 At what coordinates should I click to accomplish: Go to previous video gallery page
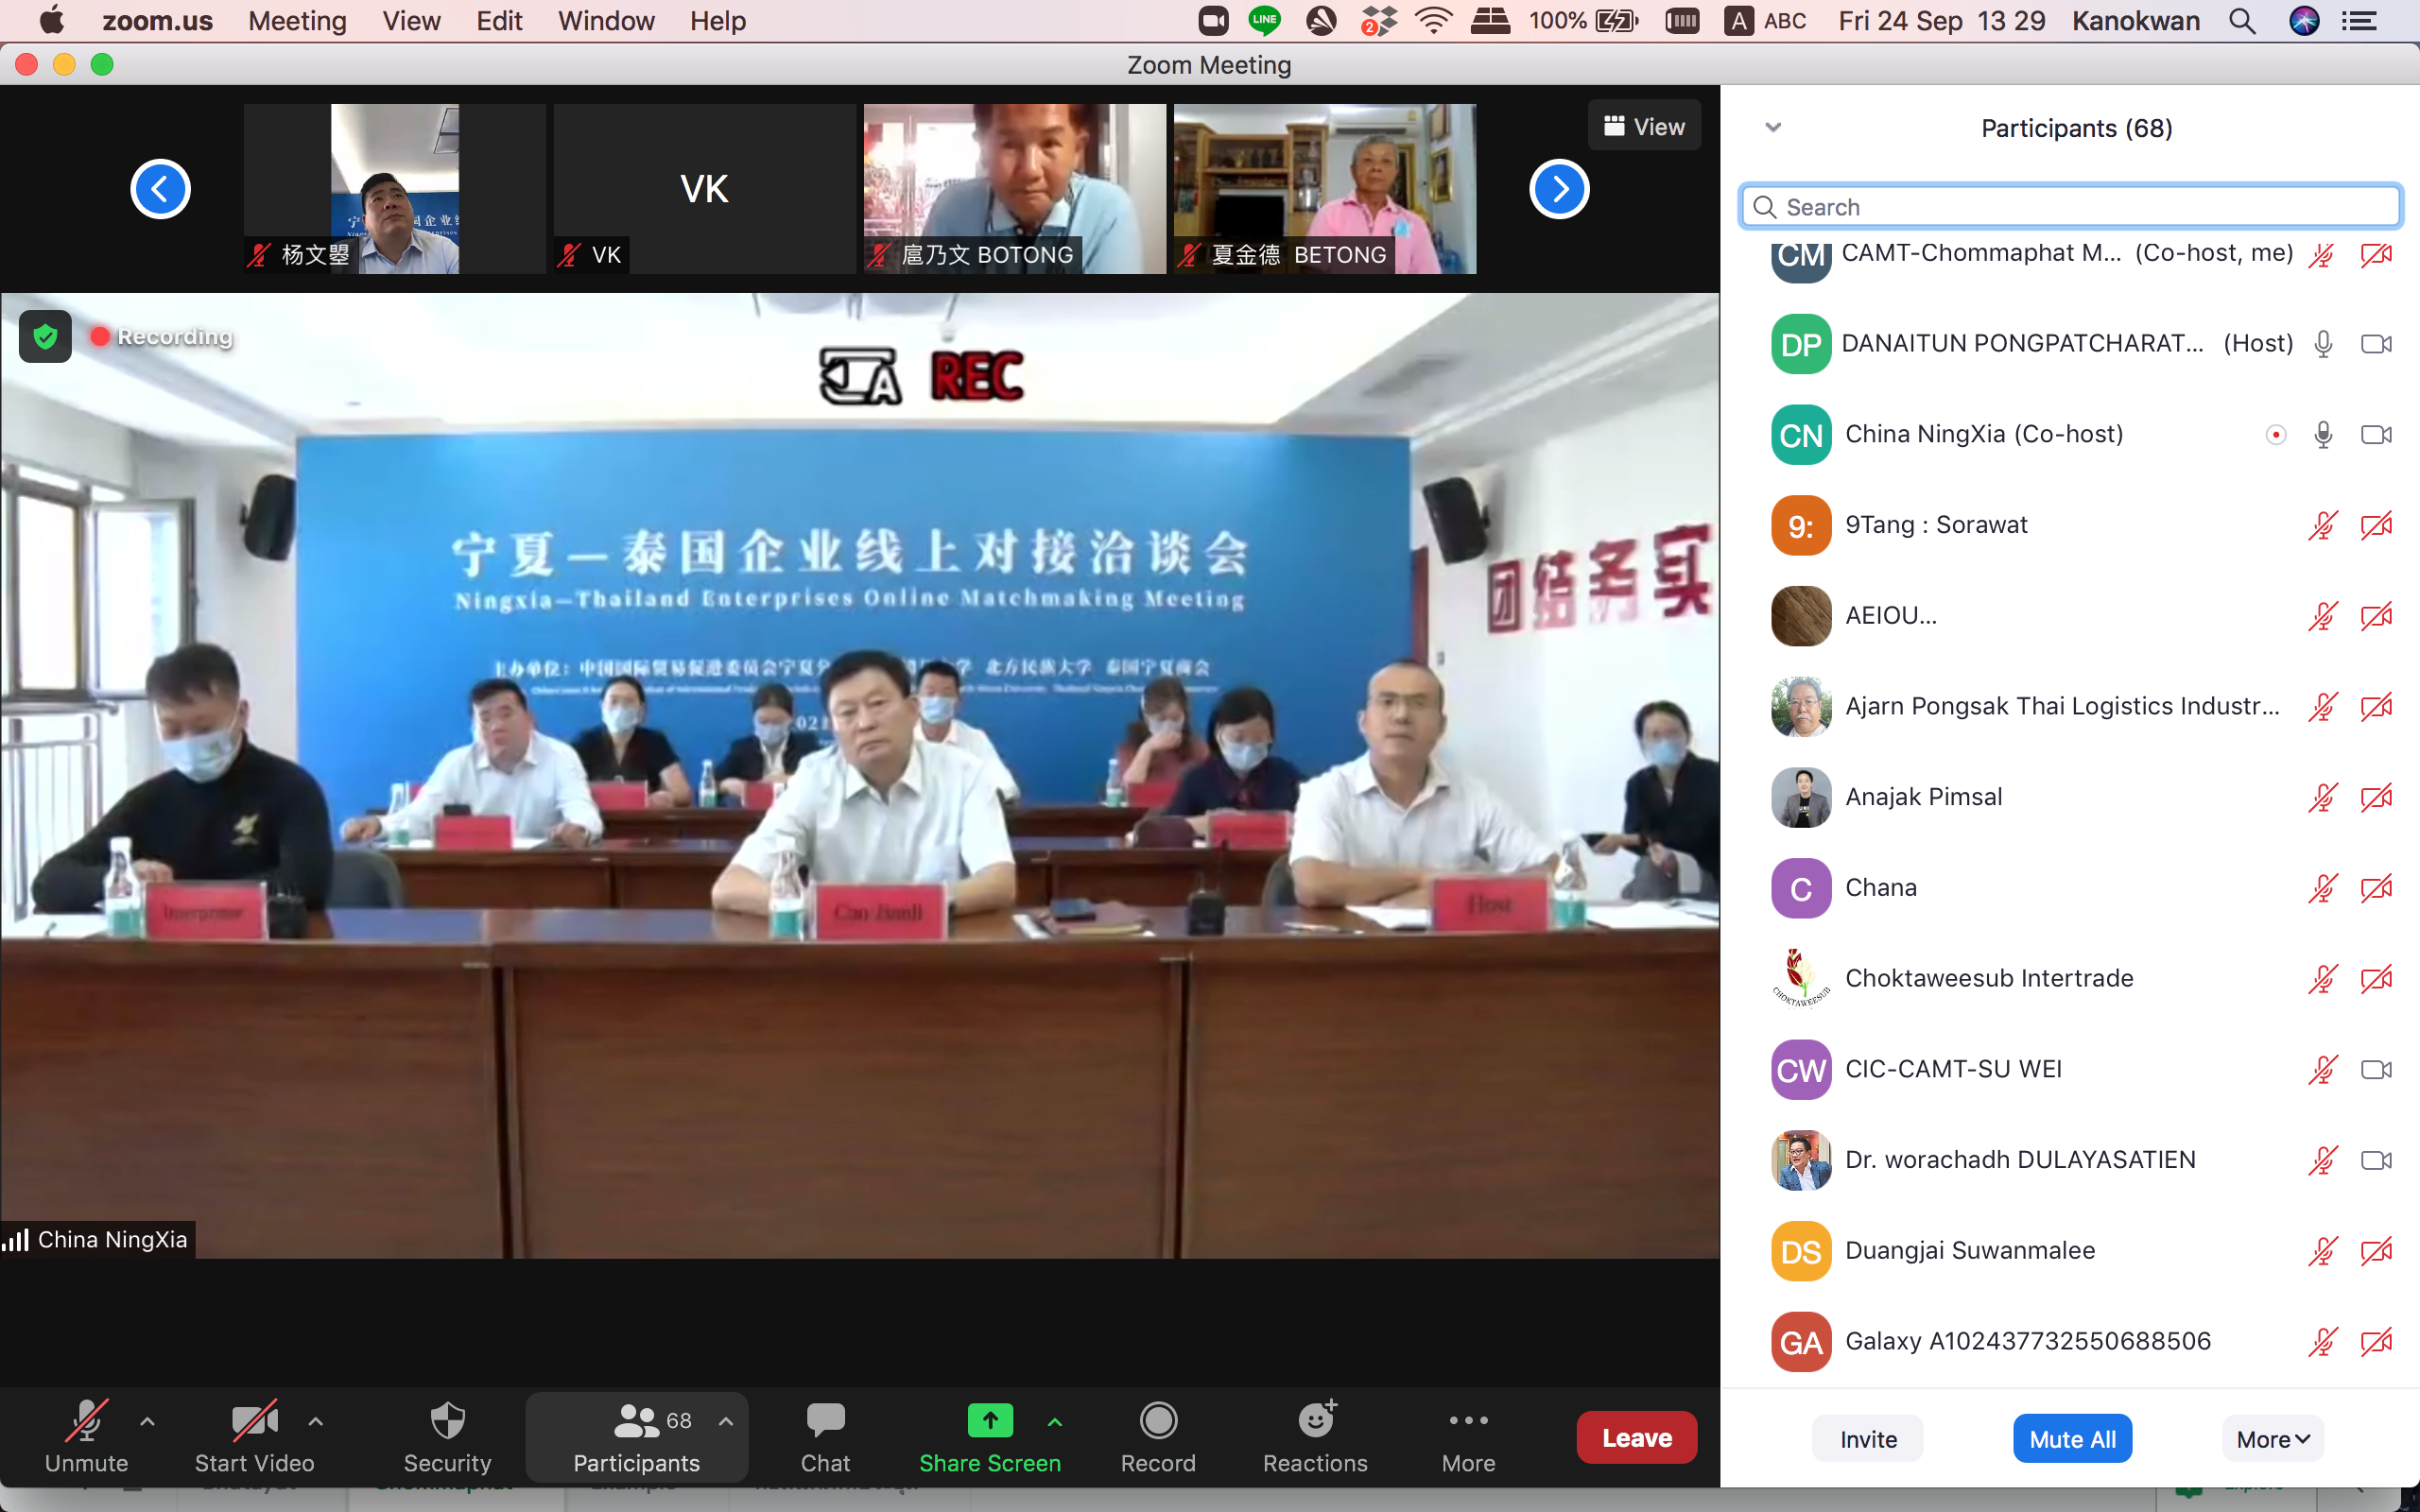pyautogui.click(x=160, y=189)
